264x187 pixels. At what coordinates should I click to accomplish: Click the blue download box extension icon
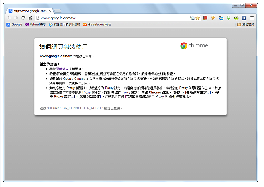pyautogui.click(x=244, y=18)
